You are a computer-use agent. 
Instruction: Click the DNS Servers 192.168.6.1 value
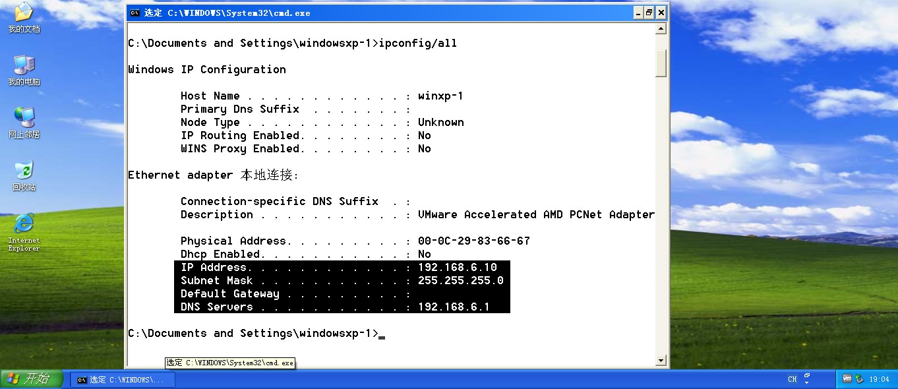pos(454,307)
